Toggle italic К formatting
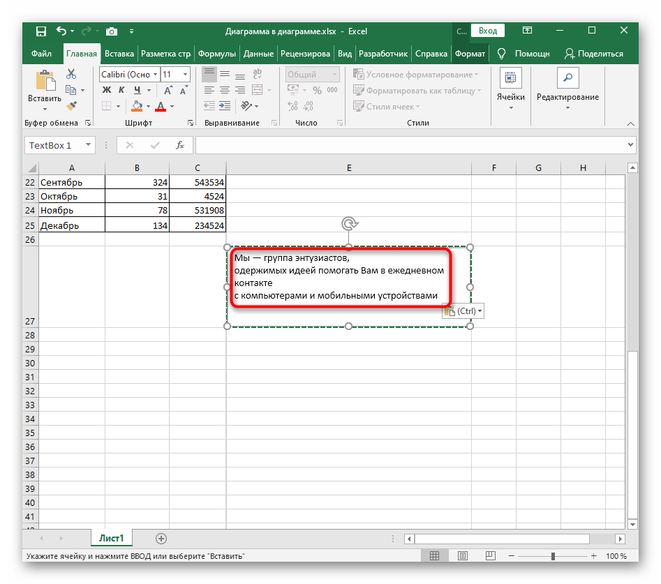 pyautogui.click(x=122, y=90)
